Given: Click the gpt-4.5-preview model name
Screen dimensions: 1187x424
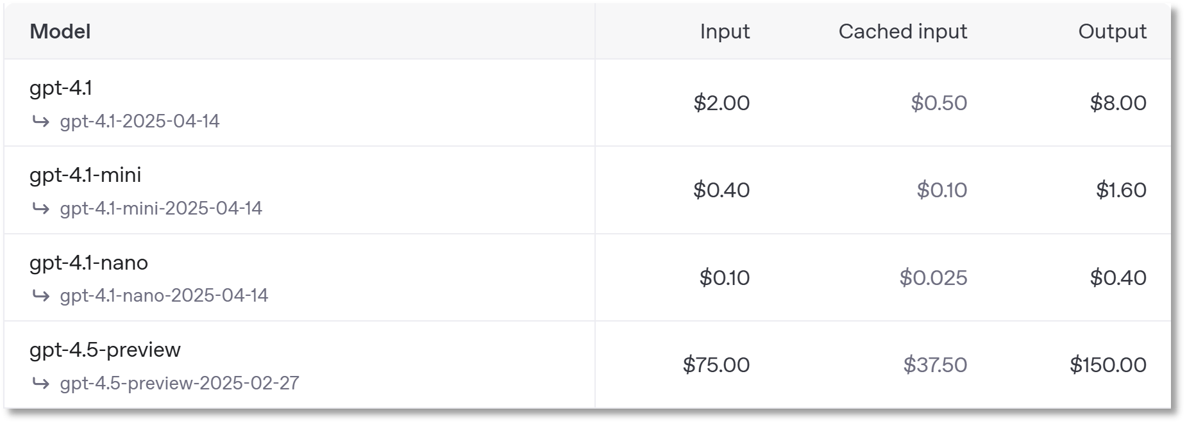Looking at the screenshot, I should [105, 350].
